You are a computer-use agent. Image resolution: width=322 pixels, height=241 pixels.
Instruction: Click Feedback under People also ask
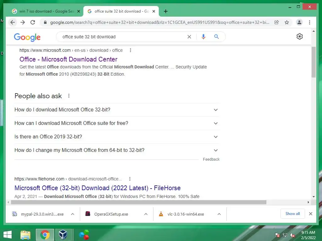(x=211, y=159)
